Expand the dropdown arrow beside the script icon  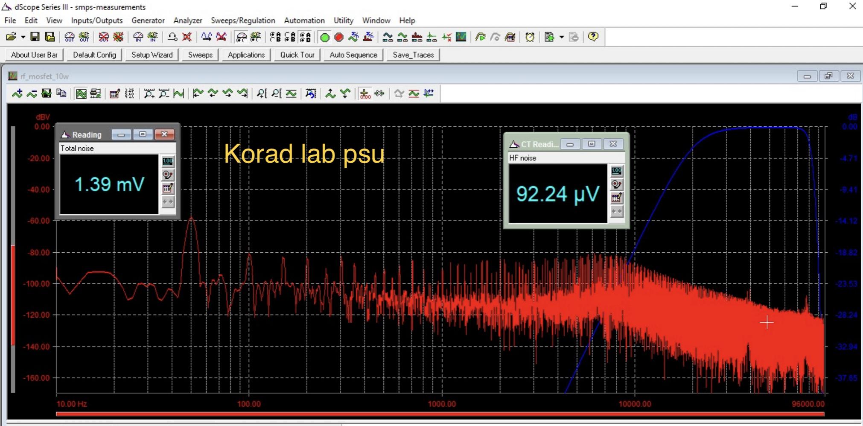(x=561, y=37)
